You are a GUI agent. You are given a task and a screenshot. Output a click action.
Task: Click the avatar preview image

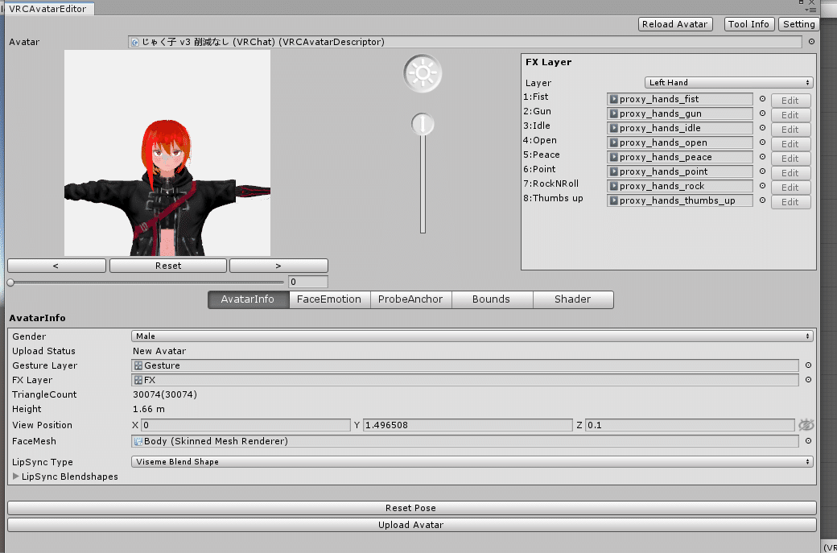click(167, 153)
